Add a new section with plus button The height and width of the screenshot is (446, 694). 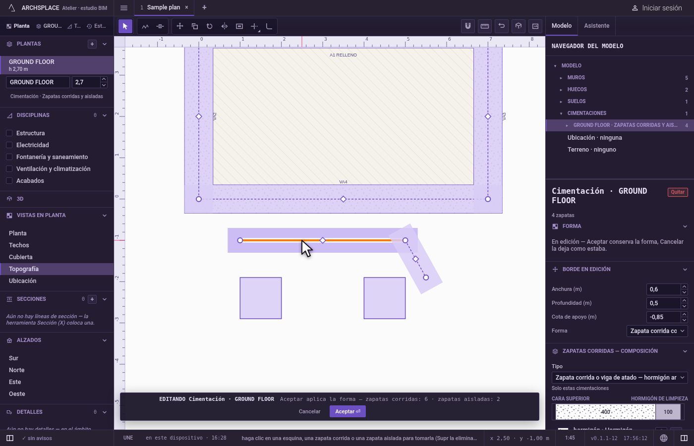[x=92, y=299]
